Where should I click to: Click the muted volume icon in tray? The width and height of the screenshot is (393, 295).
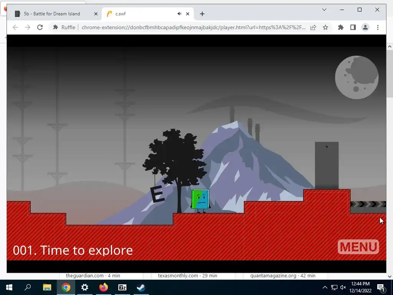point(343,287)
